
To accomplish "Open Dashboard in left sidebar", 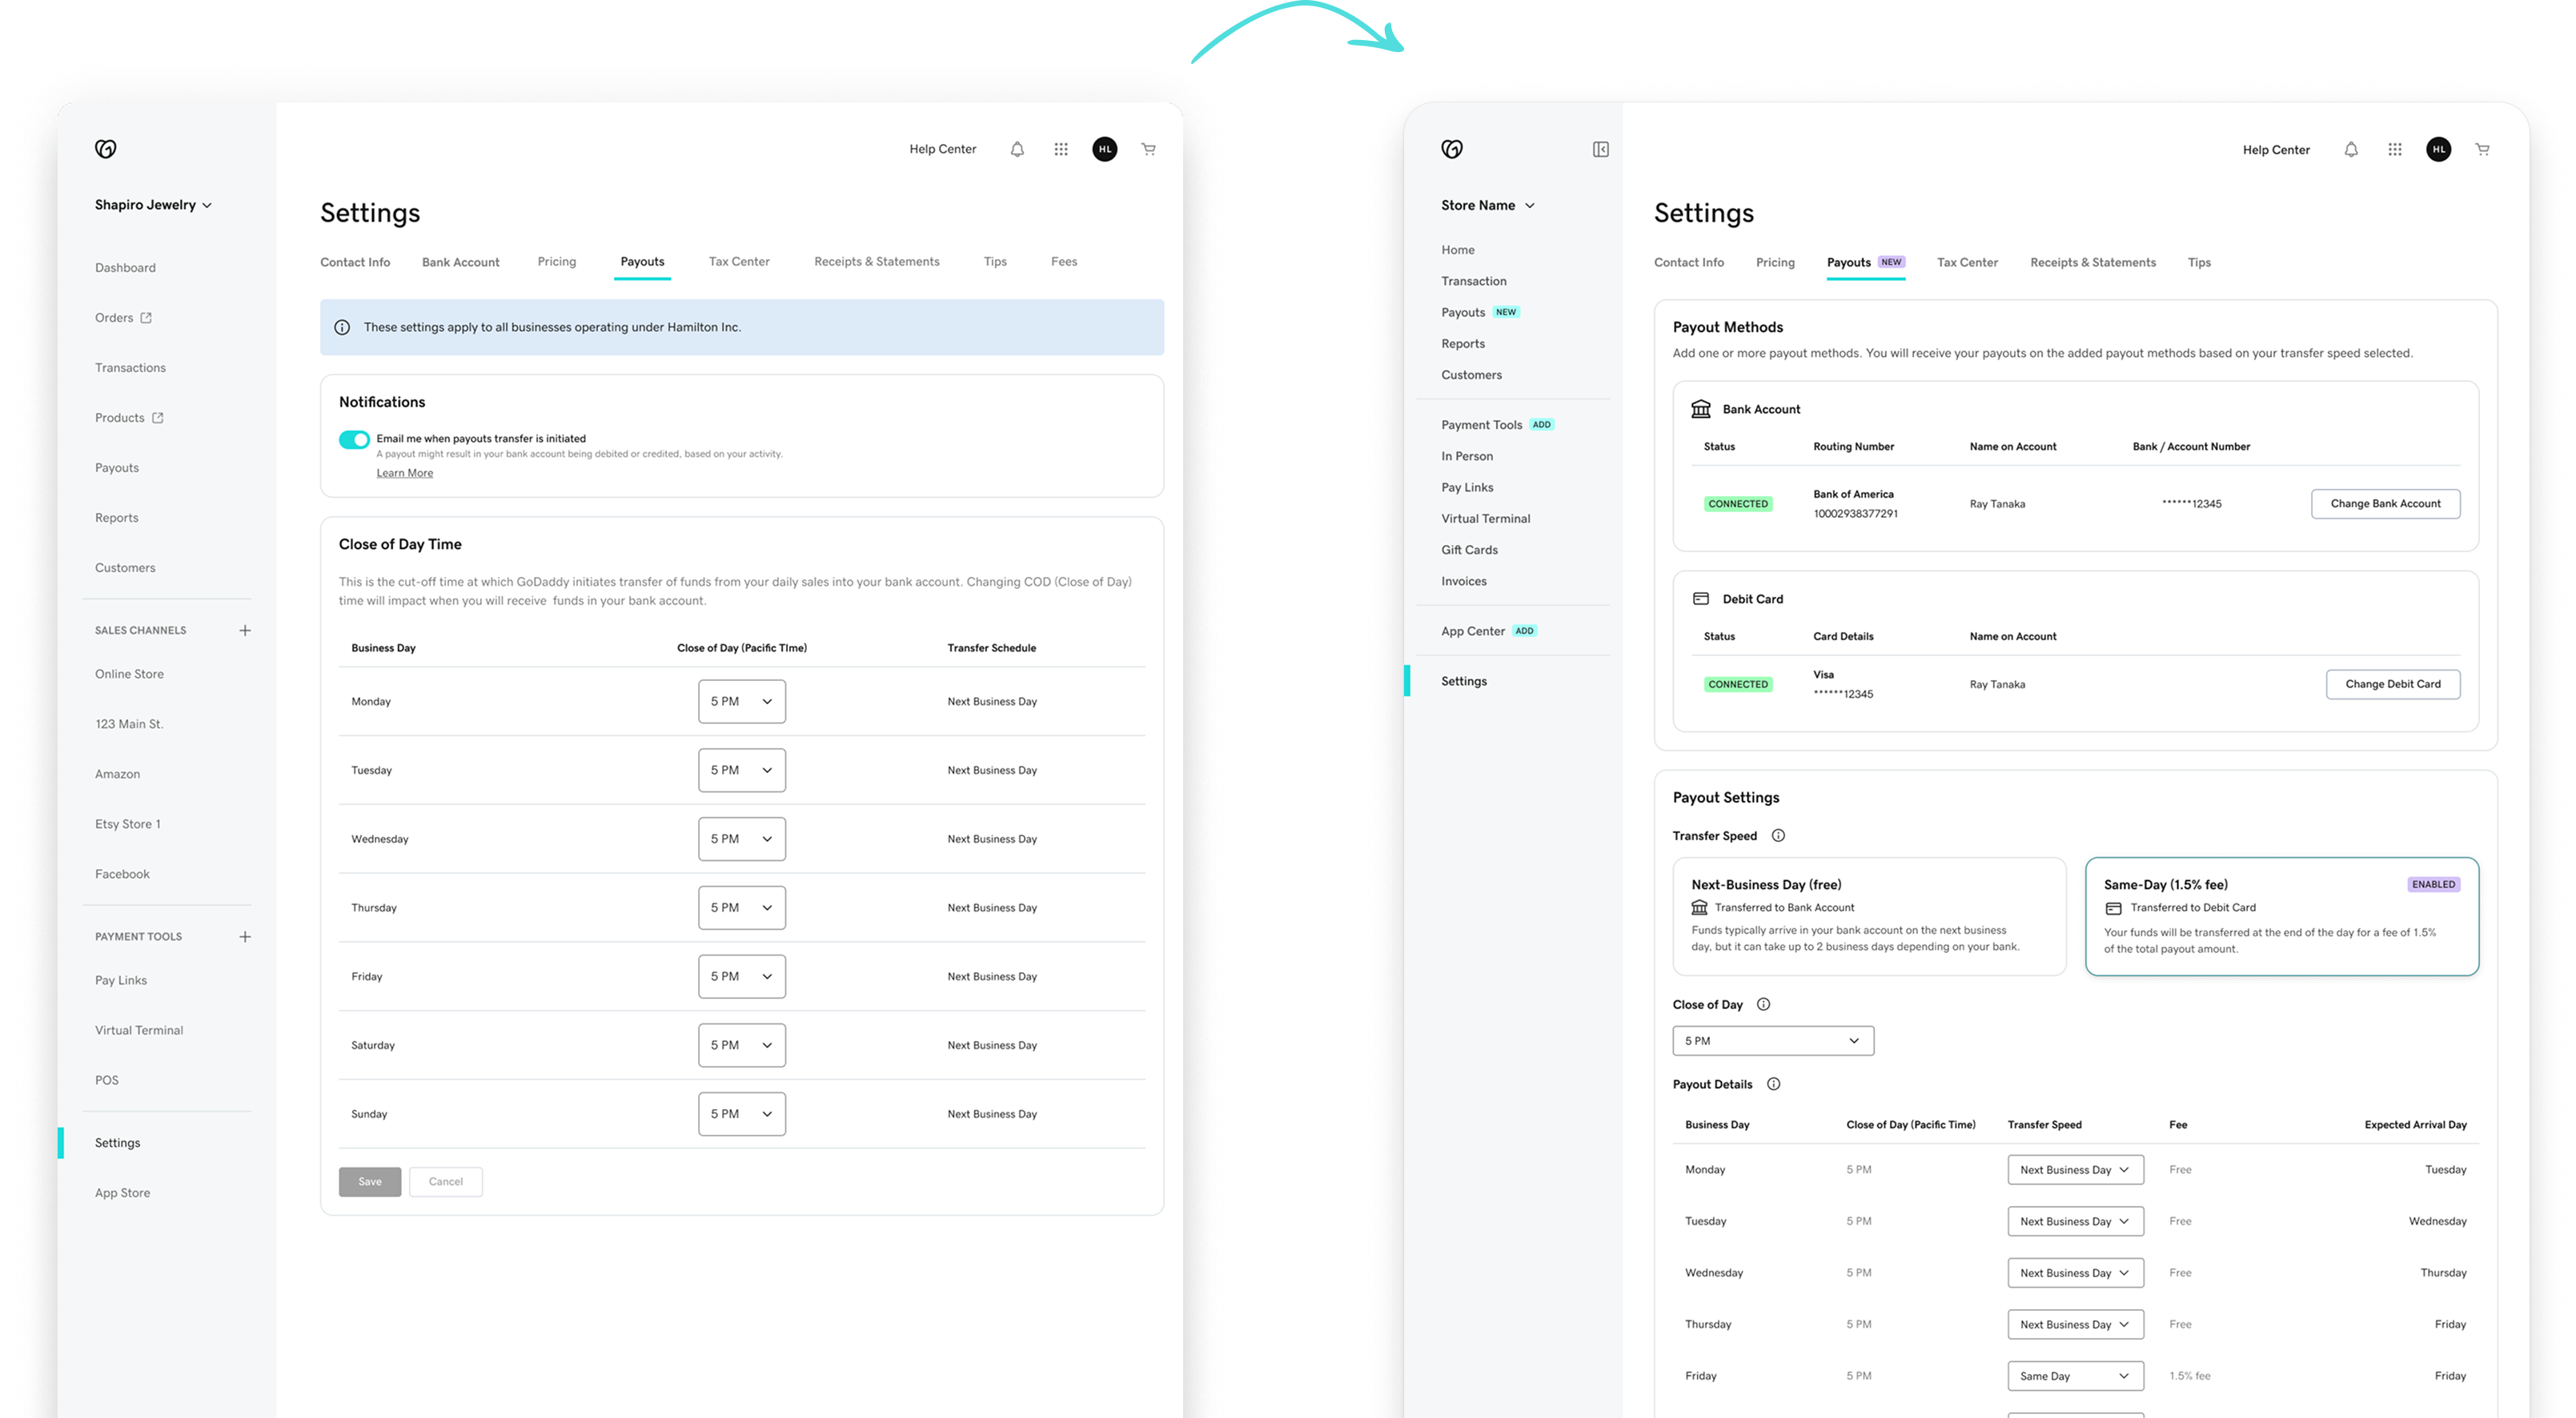I will point(125,268).
